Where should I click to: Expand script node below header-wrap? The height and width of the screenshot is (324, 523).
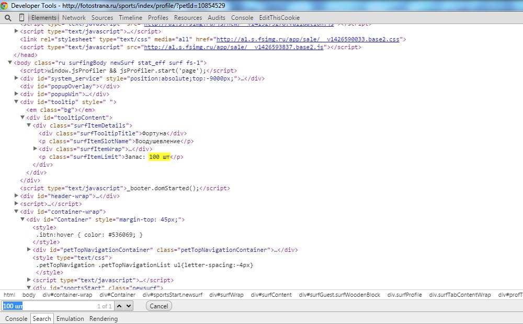(x=16, y=203)
